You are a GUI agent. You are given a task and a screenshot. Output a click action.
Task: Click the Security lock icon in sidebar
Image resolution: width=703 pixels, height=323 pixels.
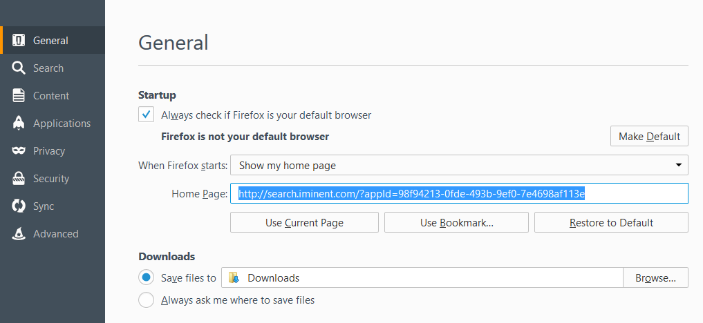19,178
